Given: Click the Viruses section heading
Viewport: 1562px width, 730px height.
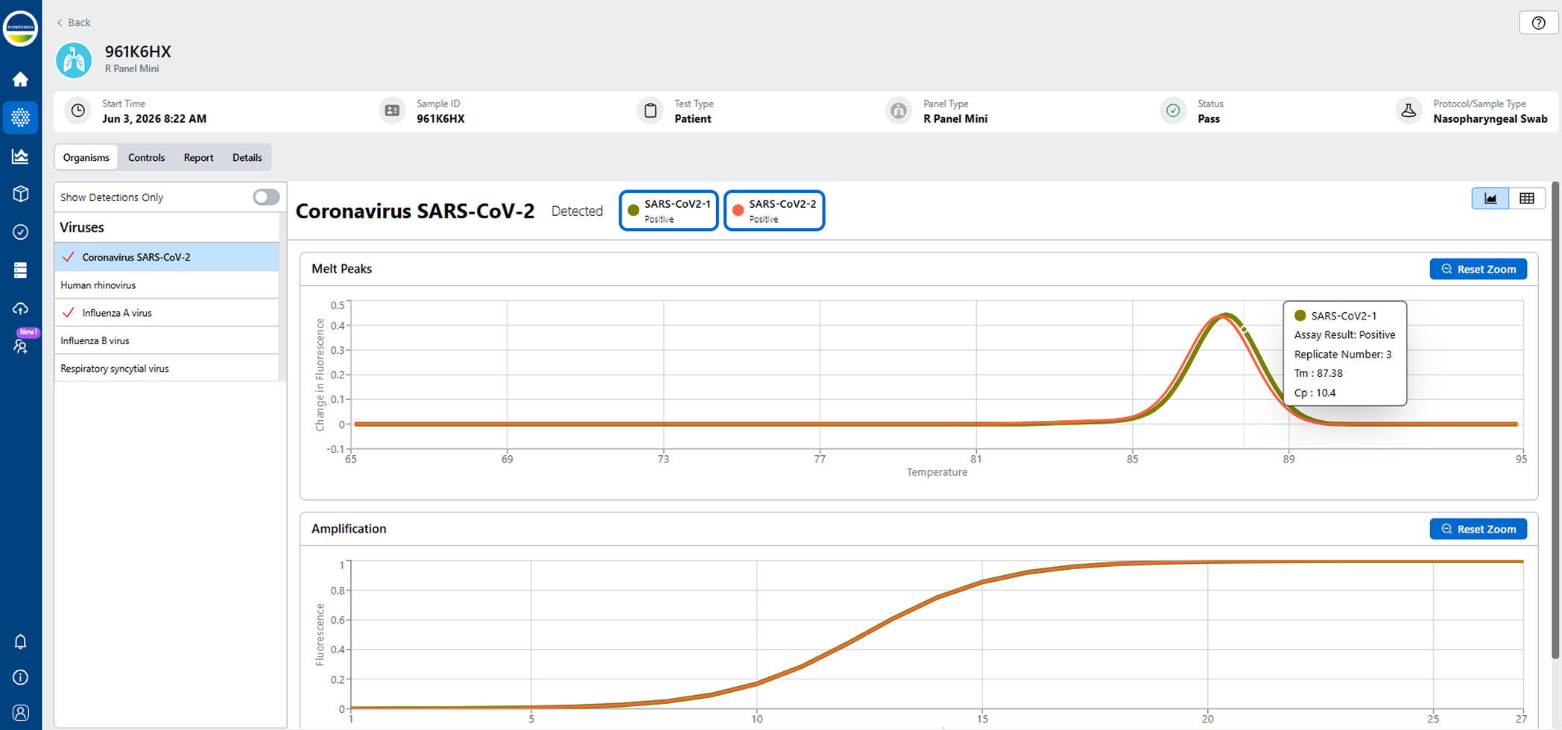Looking at the screenshot, I should [82, 227].
